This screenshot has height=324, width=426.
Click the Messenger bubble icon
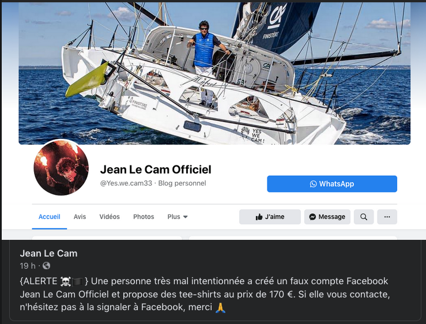pyautogui.click(x=312, y=217)
